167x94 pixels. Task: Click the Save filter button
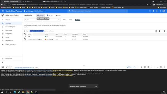point(70,20)
